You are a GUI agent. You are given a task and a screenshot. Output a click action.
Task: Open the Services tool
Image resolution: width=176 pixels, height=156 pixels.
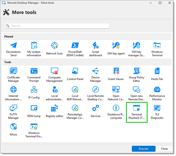click(x=95, y=112)
